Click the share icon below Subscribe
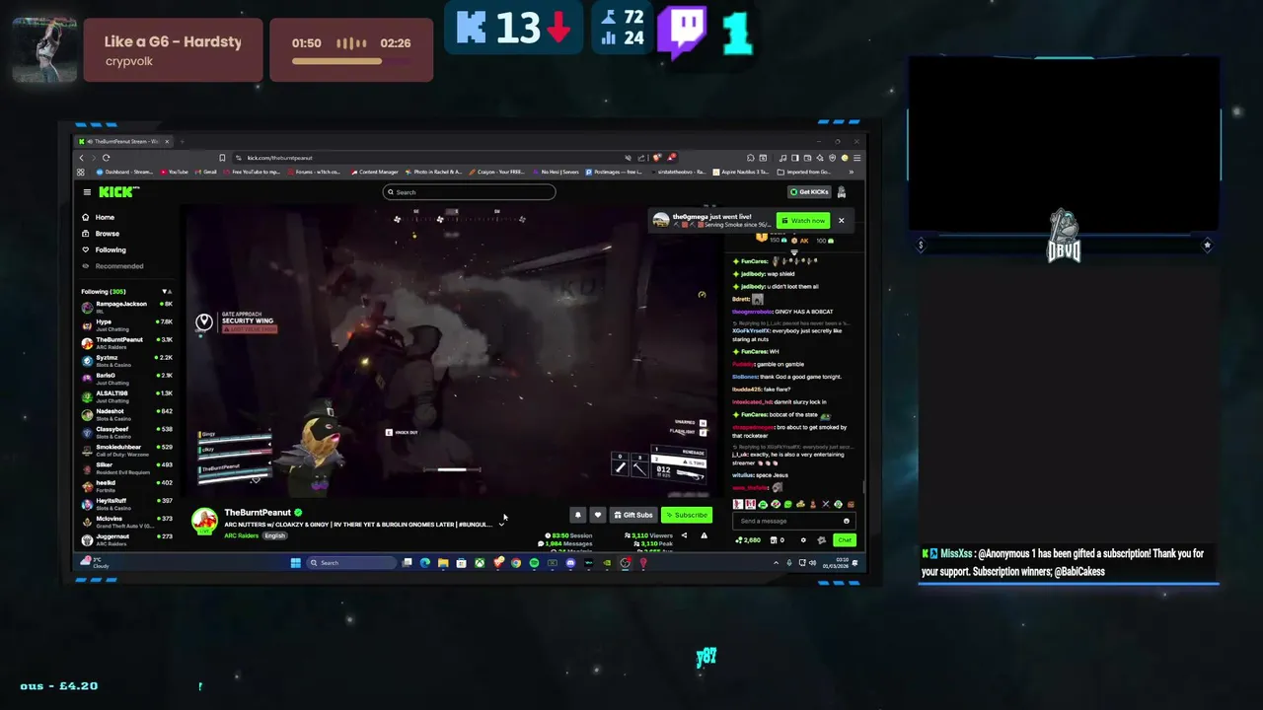Image resolution: width=1263 pixels, height=710 pixels. coord(684,535)
